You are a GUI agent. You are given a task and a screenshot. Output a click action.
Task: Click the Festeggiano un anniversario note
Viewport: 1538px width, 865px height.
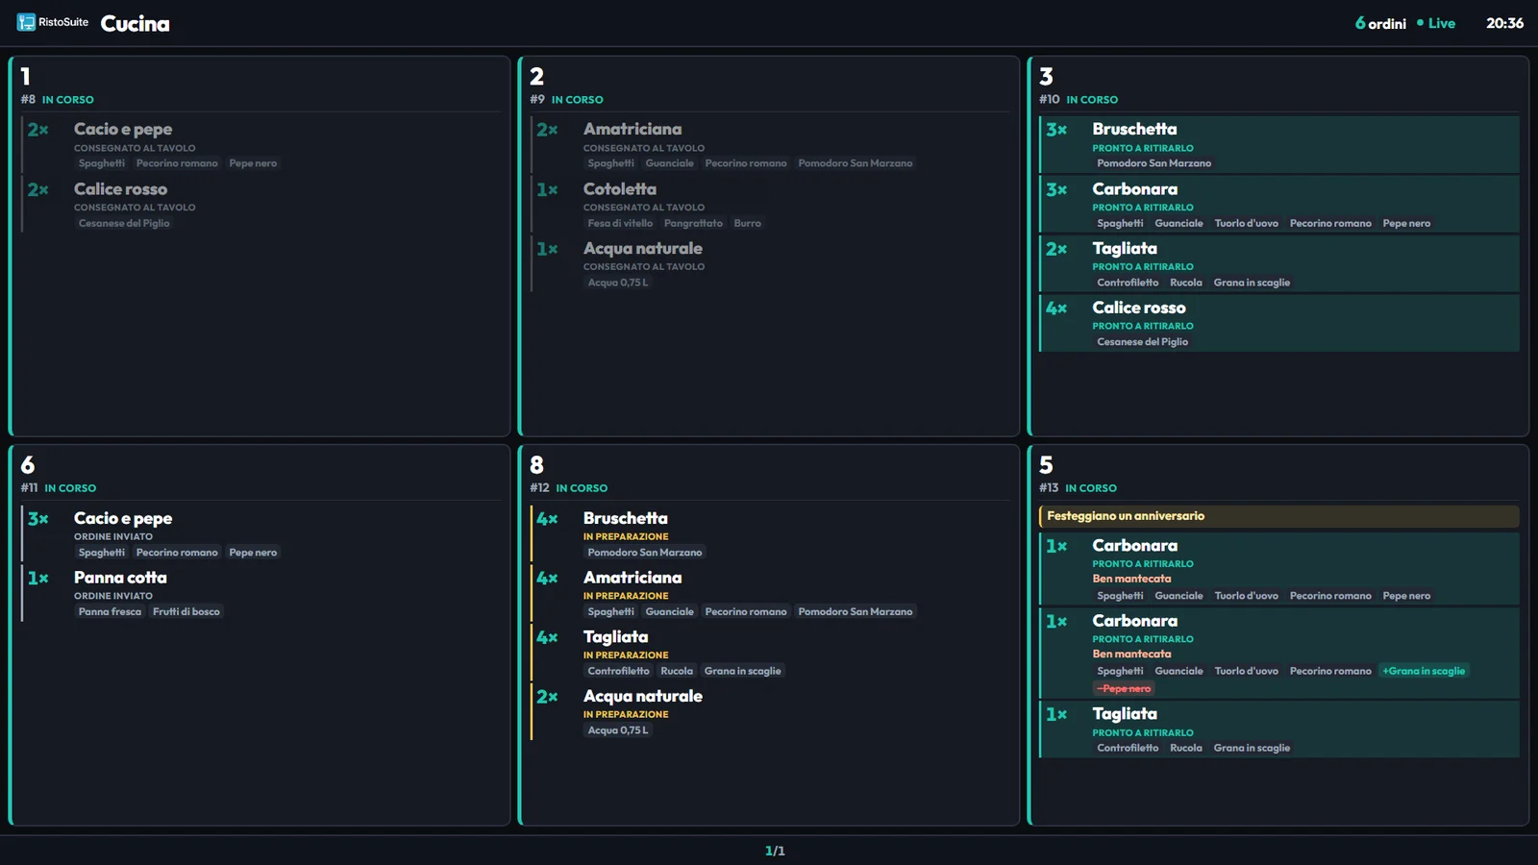[1279, 516]
